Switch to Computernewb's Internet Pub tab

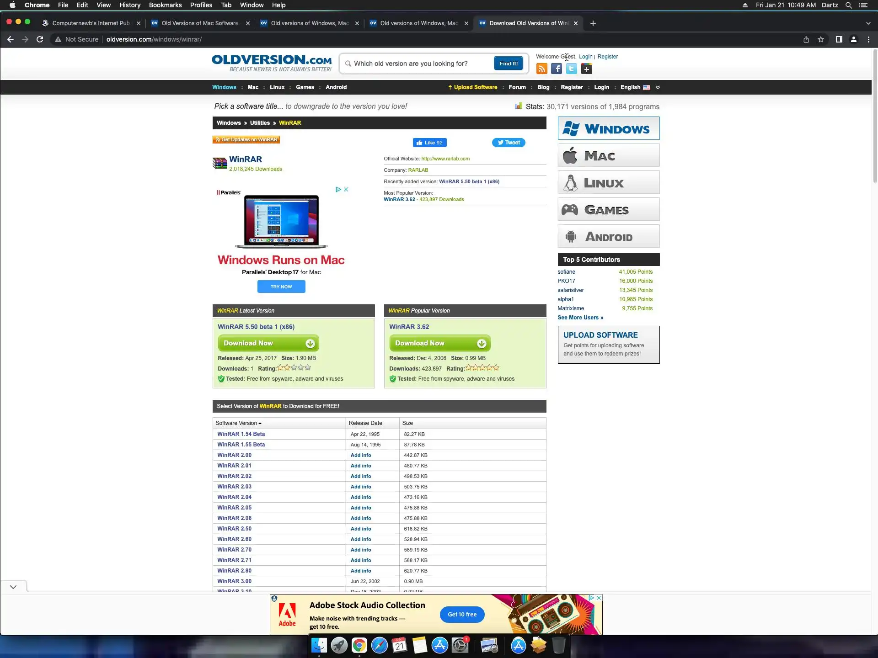pos(91,23)
